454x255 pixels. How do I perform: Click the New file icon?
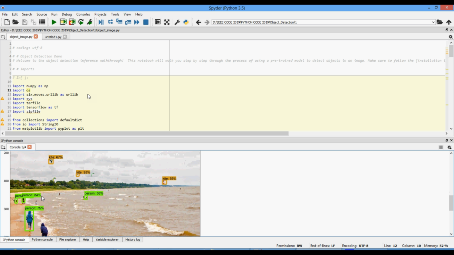click(7, 22)
